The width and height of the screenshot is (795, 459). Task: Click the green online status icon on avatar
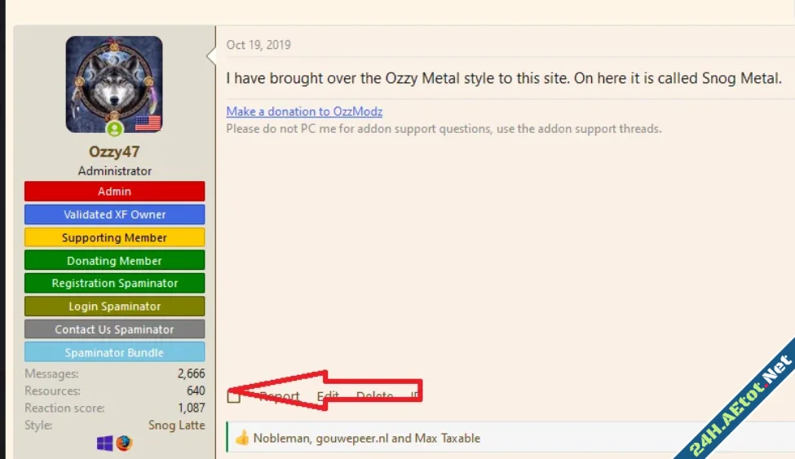point(114,129)
